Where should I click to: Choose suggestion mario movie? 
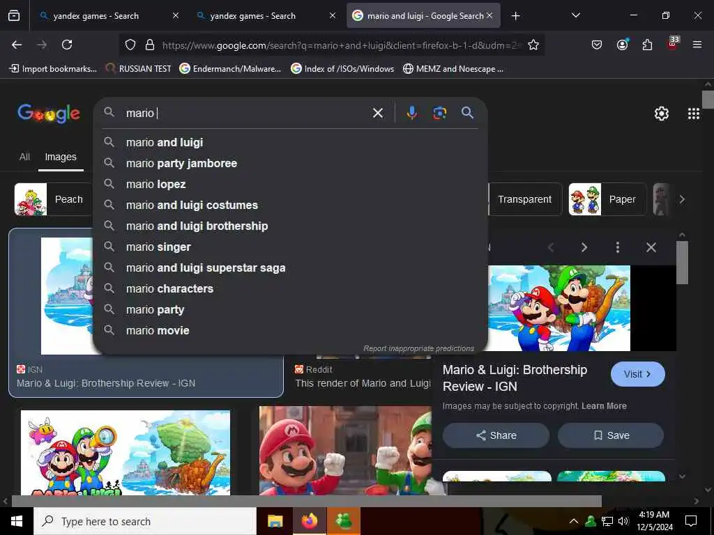(290, 331)
